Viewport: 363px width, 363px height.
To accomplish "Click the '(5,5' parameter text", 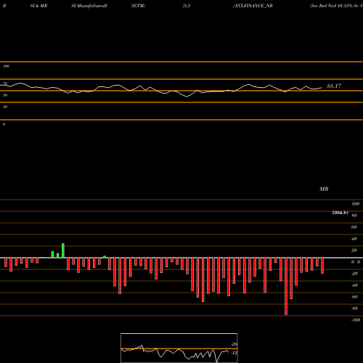I will click(x=187, y=6).
